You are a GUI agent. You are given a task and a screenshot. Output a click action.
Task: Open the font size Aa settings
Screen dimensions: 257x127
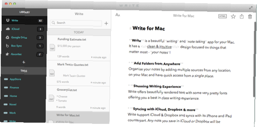(118, 15)
